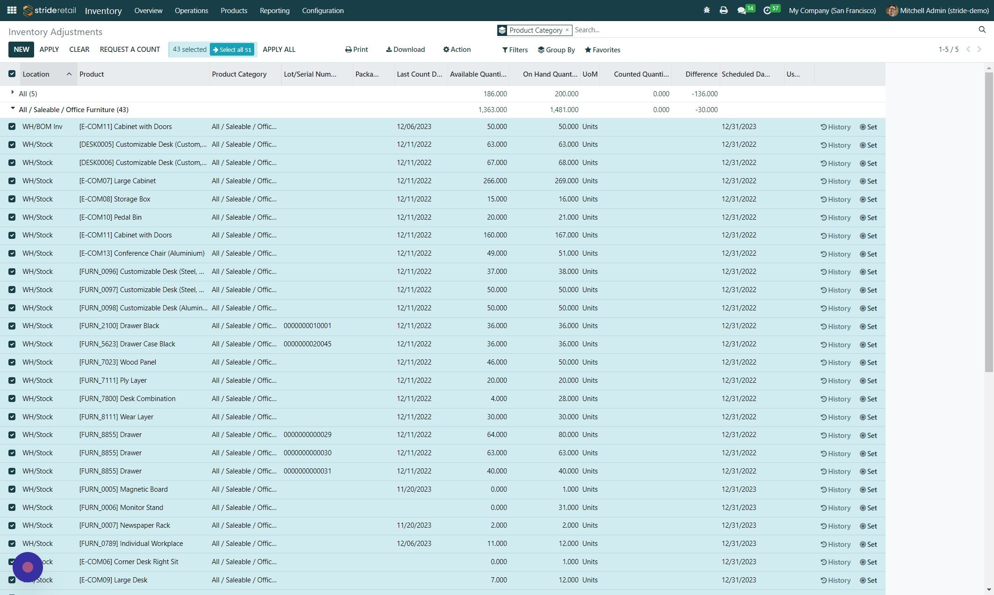The height and width of the screenshot is (595, 994).
Task: Expand the All (5) group
Action: [13, 93]
